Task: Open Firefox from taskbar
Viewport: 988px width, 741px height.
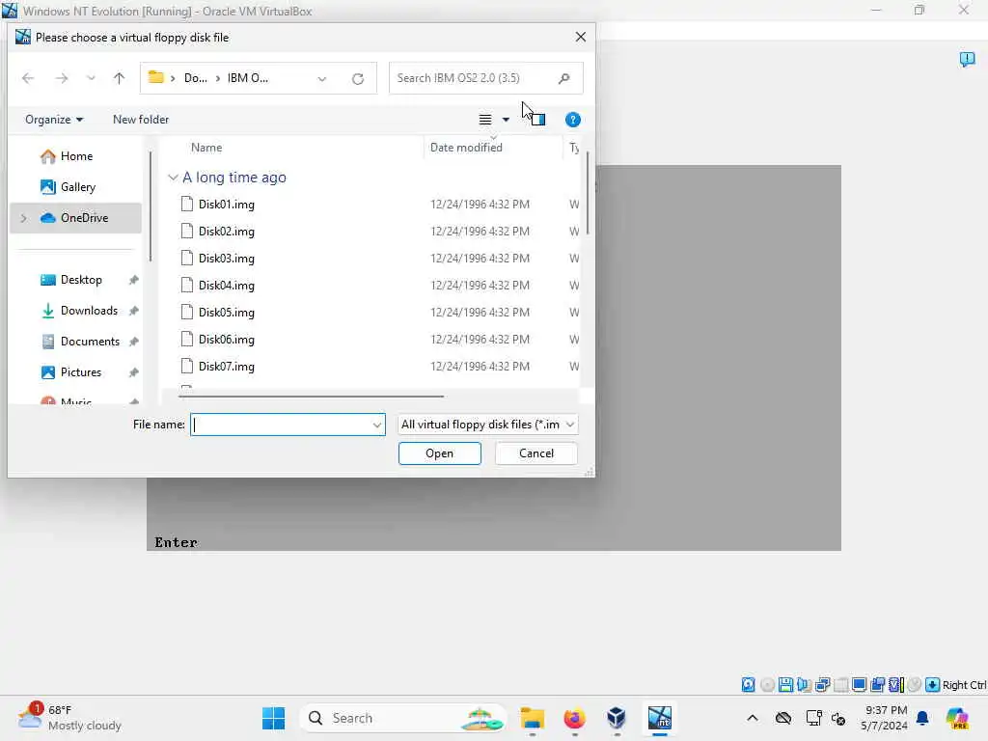Action: pyautogui.click(x=574, y=718)
